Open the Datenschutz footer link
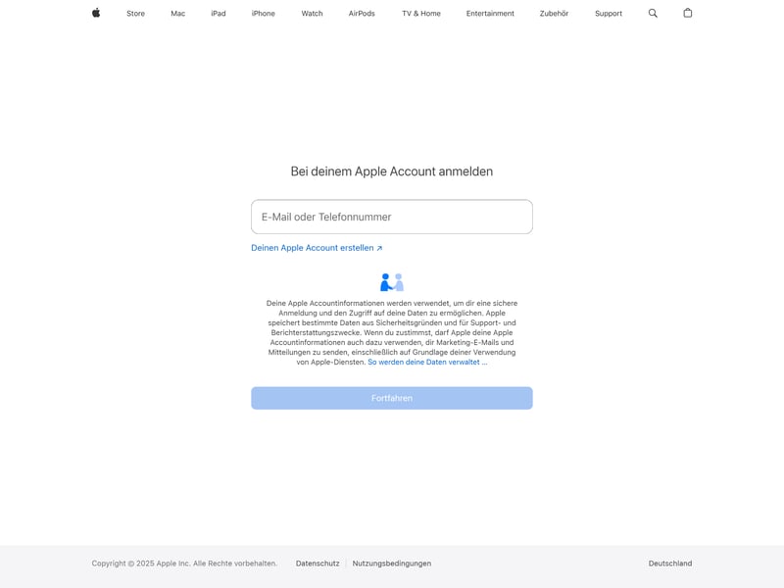The height and width of the screenshot is (588, 784). [318, 563]
